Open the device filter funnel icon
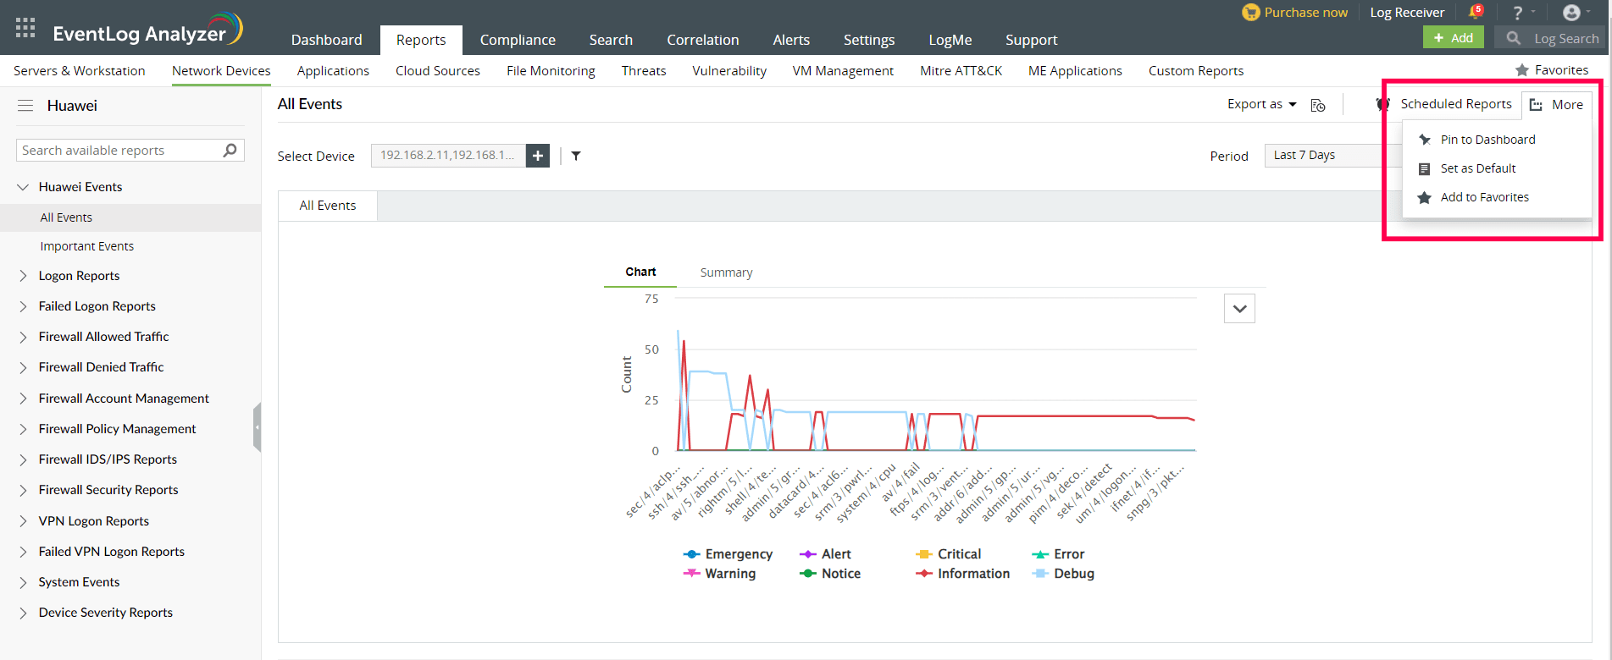1612x660 pixels. click(576, 156)
